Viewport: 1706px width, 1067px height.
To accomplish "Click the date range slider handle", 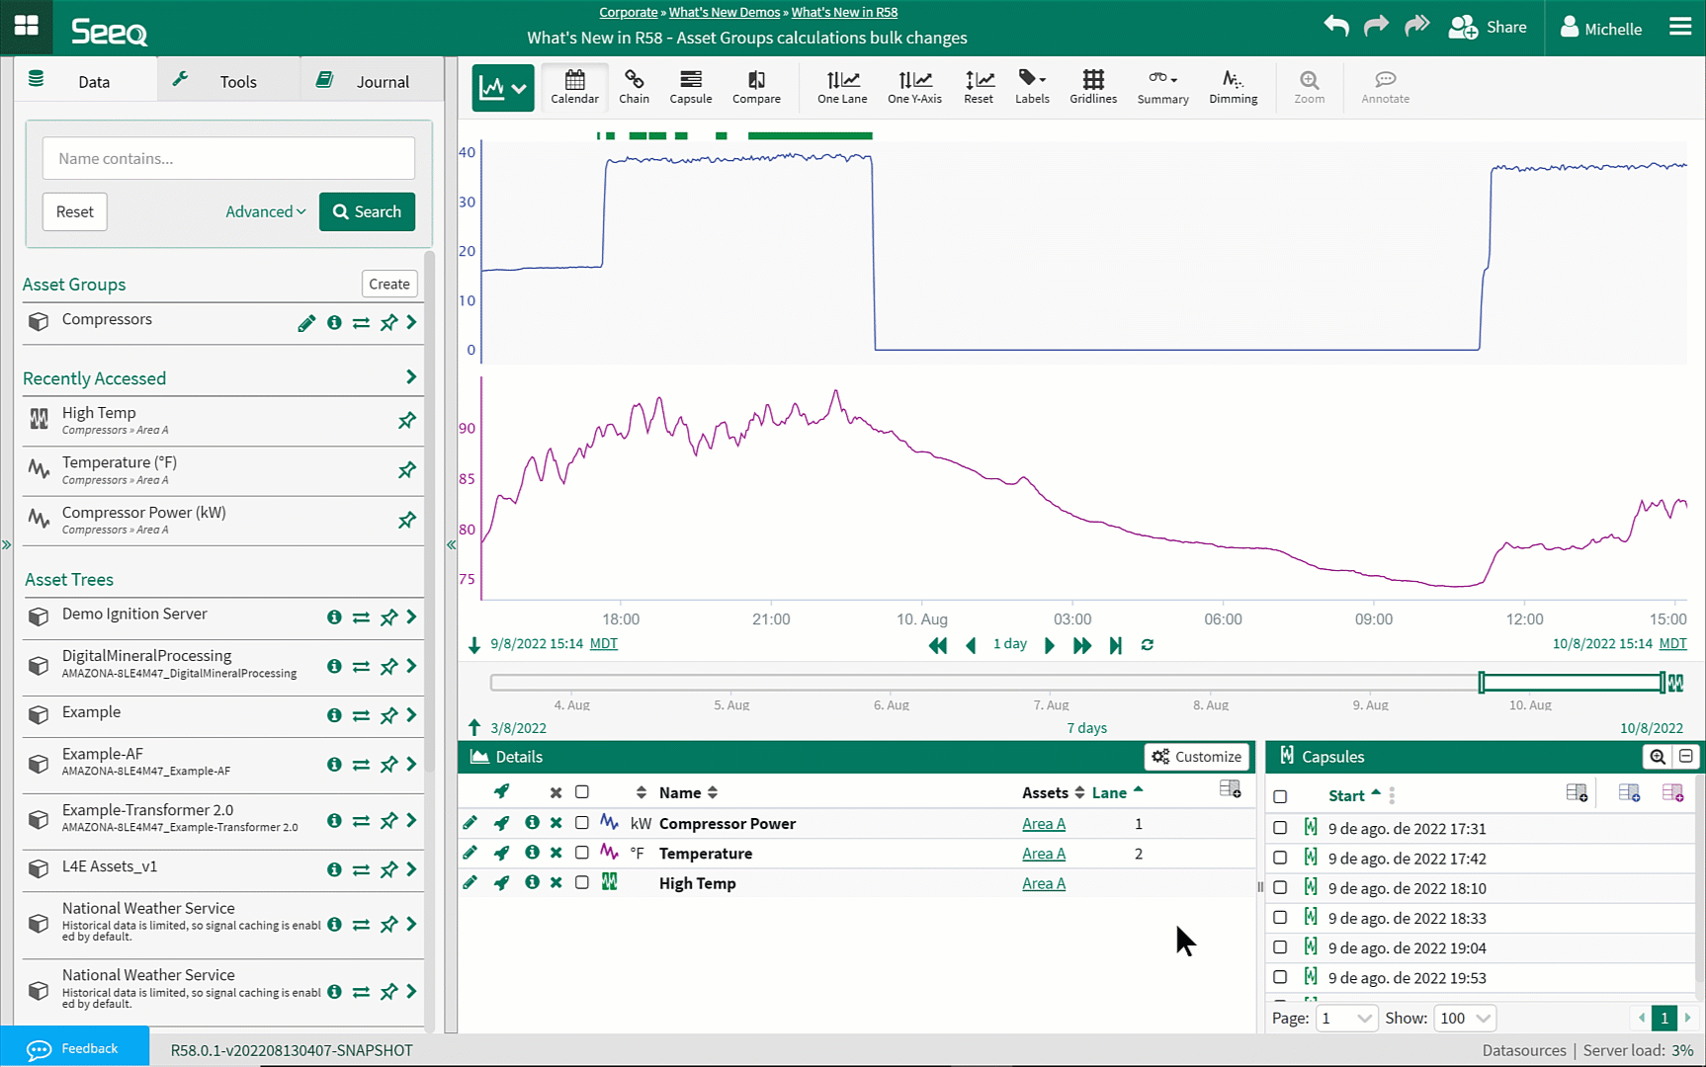I will [x=1482, y=683].
